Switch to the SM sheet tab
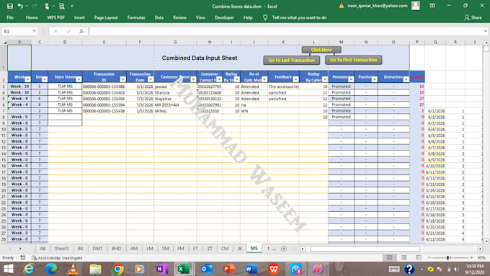 165,249
